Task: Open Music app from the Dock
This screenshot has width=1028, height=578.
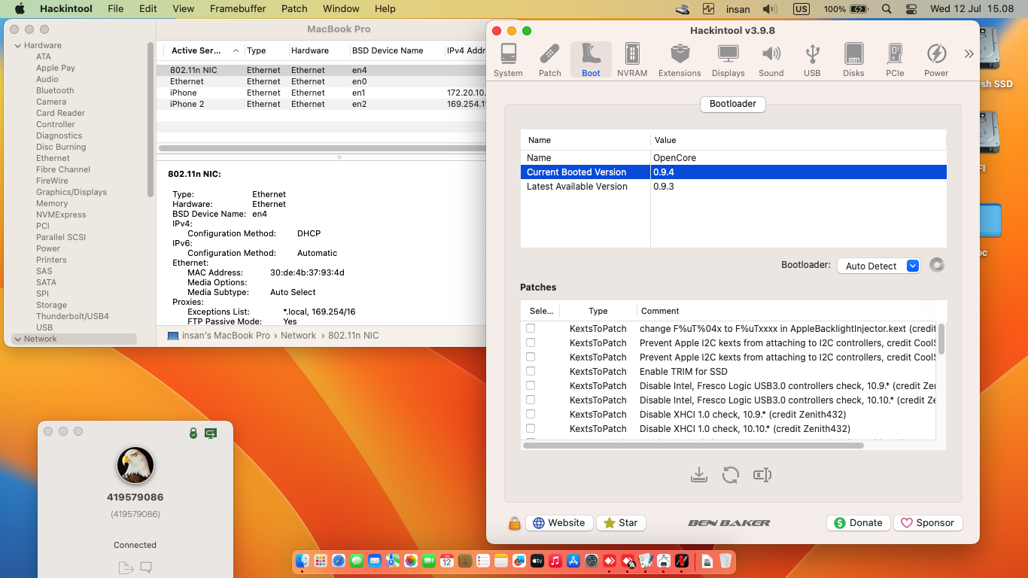Action: tap(555, 561)
